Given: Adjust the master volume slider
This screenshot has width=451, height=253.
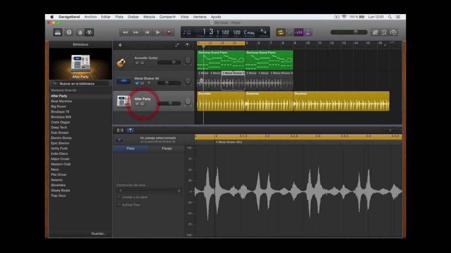Looking at the screenshot, I should click(349, 32).
